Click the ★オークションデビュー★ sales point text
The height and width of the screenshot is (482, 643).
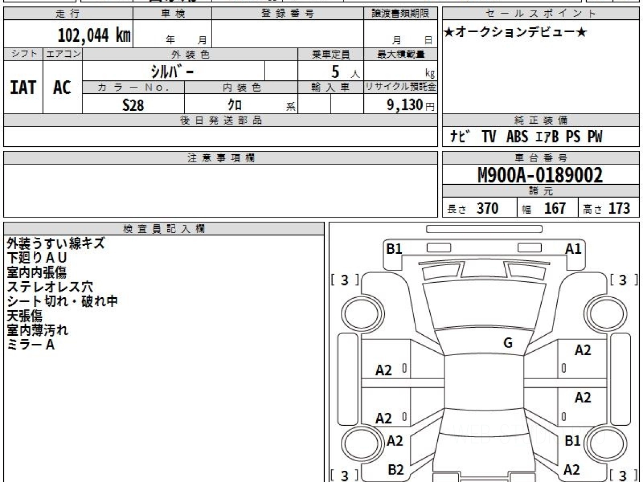point(515,33)
